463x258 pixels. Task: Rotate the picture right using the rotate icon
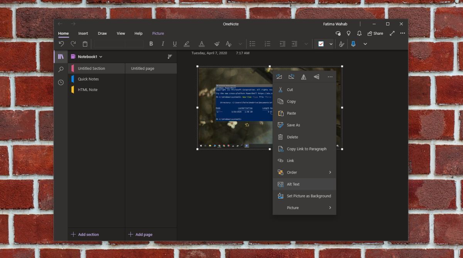coord(279,76)
